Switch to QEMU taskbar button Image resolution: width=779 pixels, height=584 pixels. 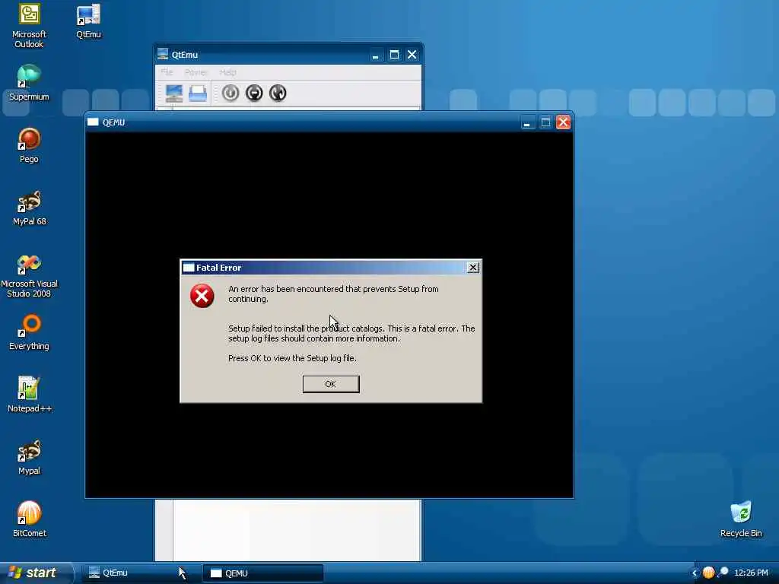(262, 573)
